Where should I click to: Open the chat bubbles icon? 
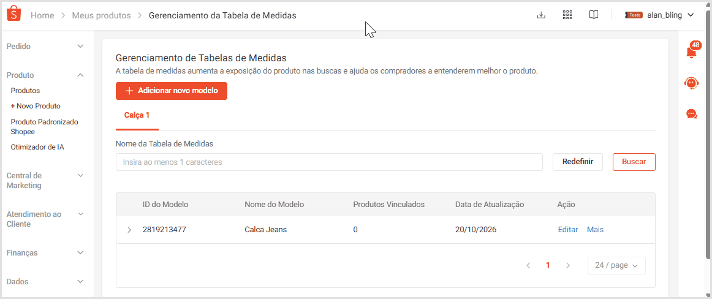pyautogui.click(x=692, y=114)
